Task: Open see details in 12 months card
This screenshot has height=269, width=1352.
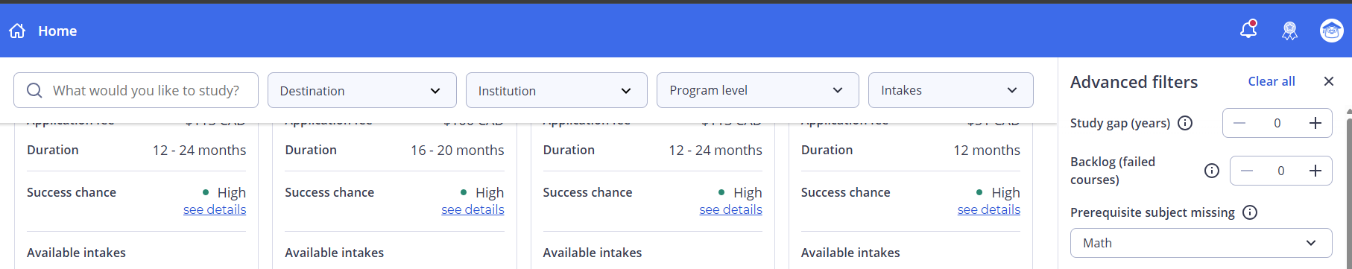Action: click(x=989, y=209)
